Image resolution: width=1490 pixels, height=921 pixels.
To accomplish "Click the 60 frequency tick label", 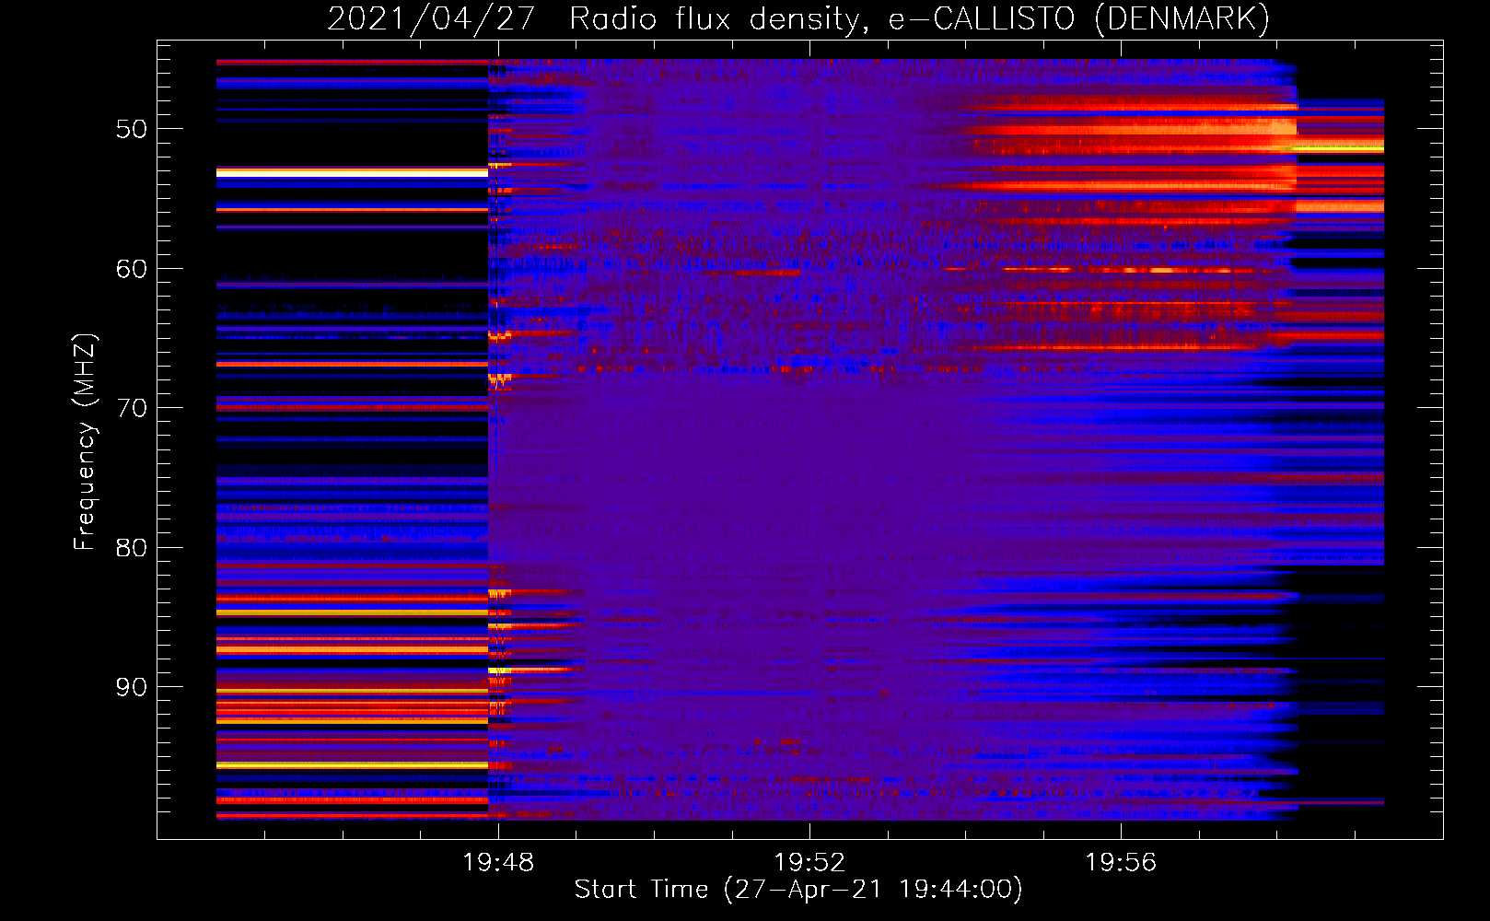I will click(132, 269).
